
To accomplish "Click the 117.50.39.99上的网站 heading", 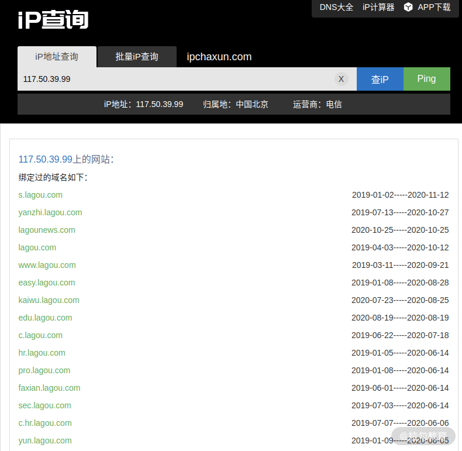I will click(66, 159).
